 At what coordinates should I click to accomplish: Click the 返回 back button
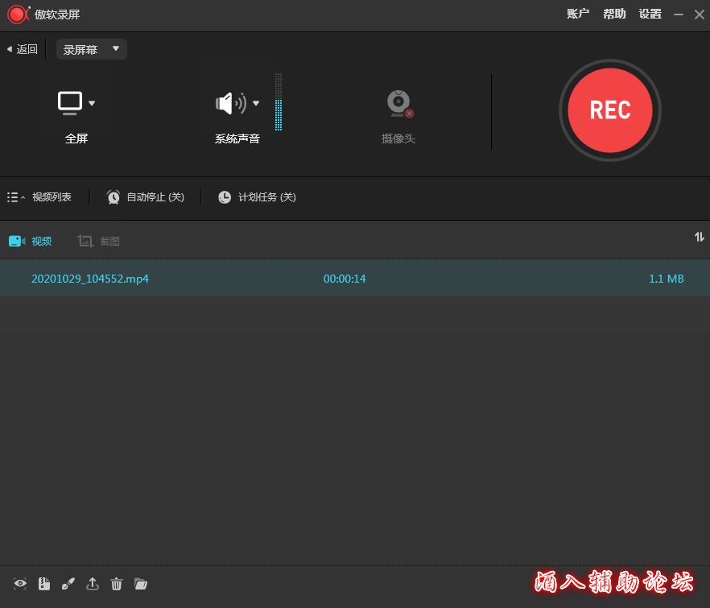click(22, 49)
